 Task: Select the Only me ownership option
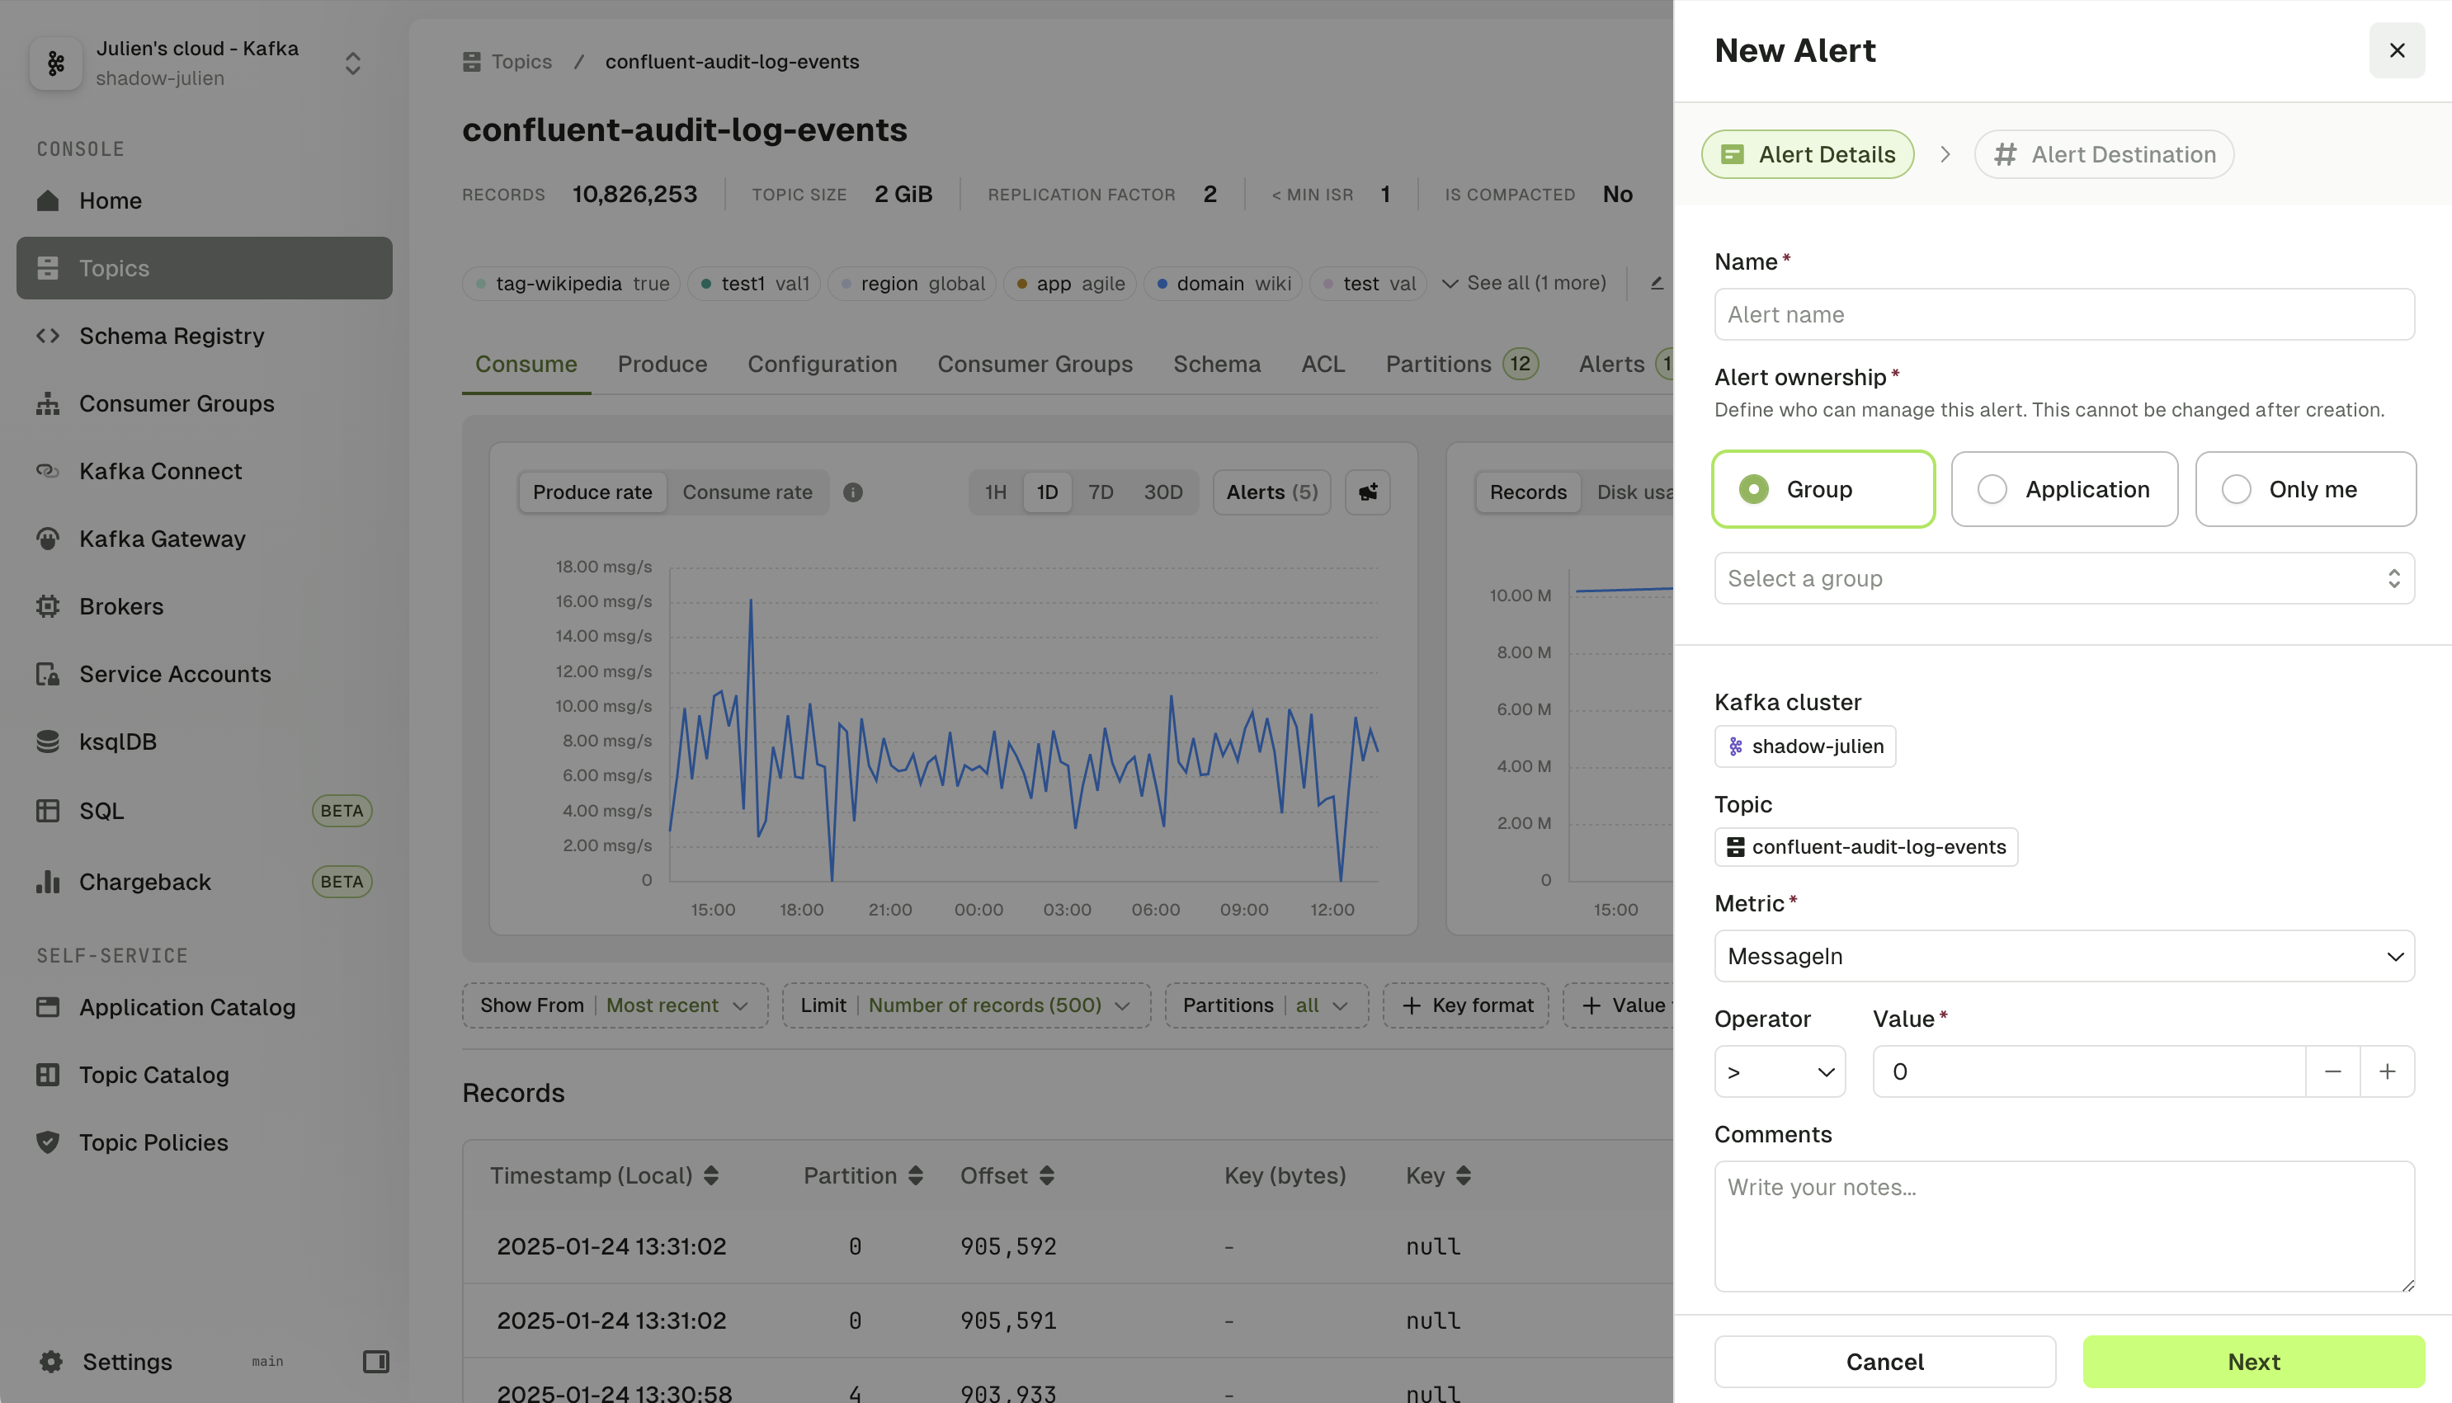point(2304,488)
